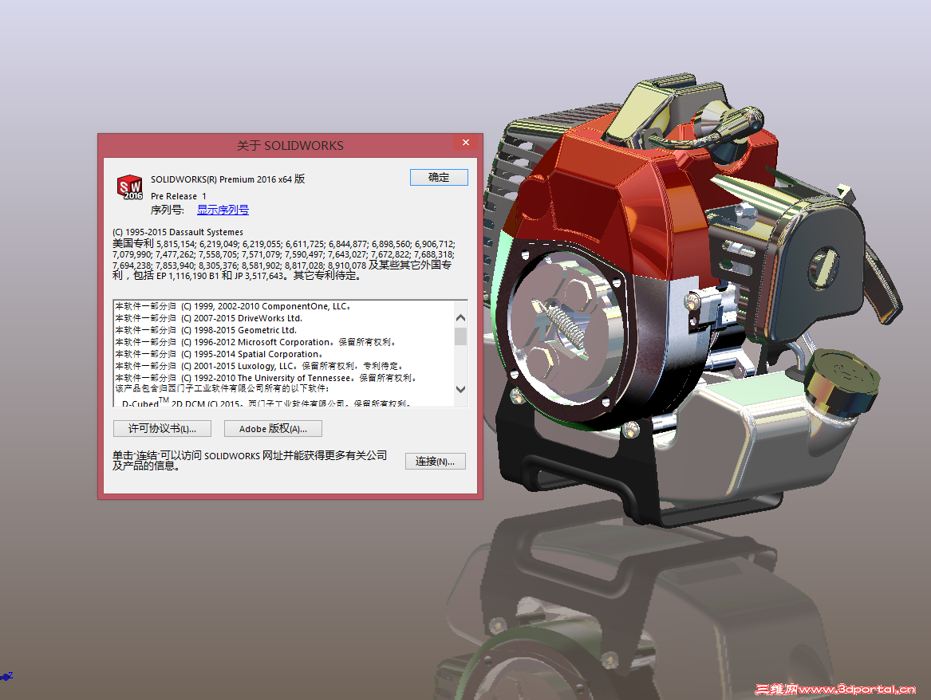Click the scroll-up arrow of the credits list
931x700 pixels.
point(461,318)
